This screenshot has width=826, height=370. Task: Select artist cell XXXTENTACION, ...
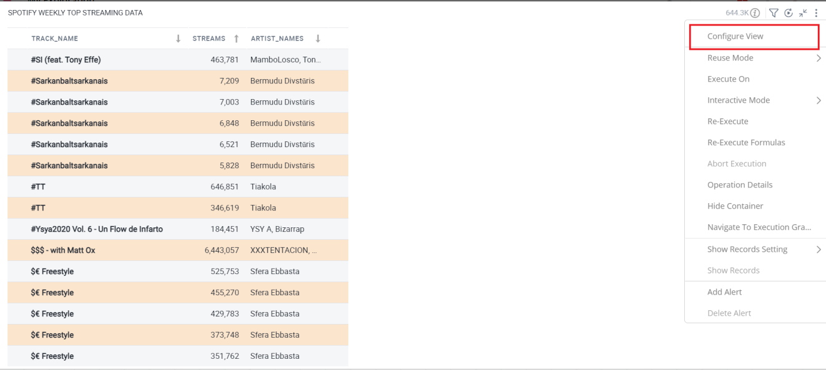pyautogui.click(x=283, y=250)
